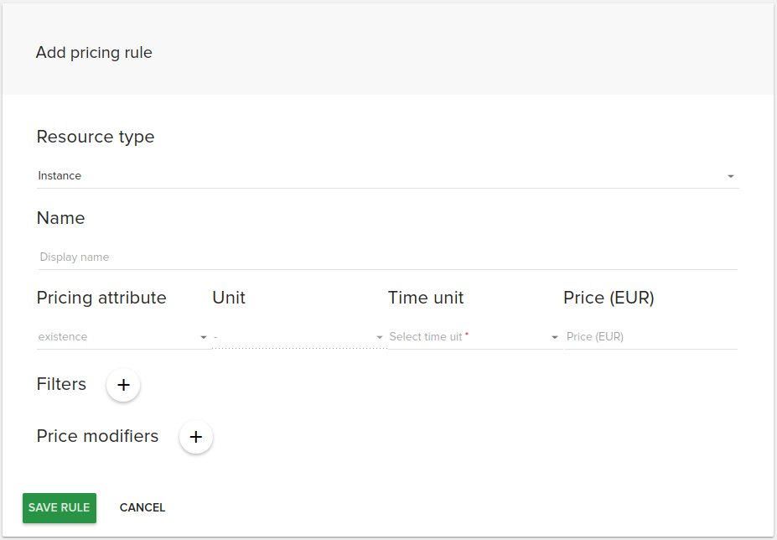The width and height of the screenshot is (777, 540).
Task: Click the Name section heading
Action: coord(60,218)
